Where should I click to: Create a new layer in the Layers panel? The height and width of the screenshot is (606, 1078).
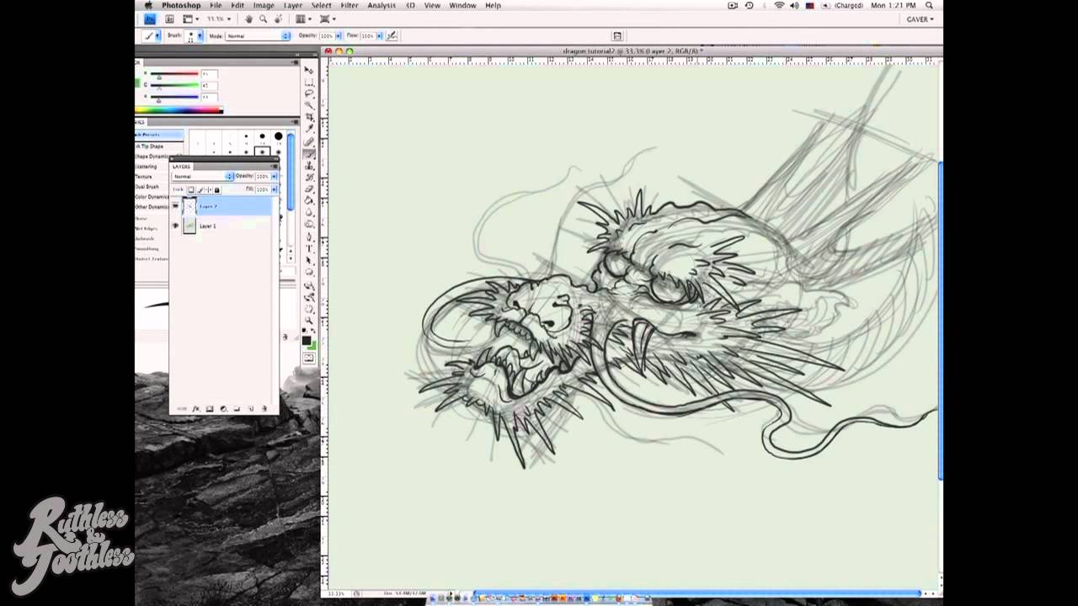(251, 409)
